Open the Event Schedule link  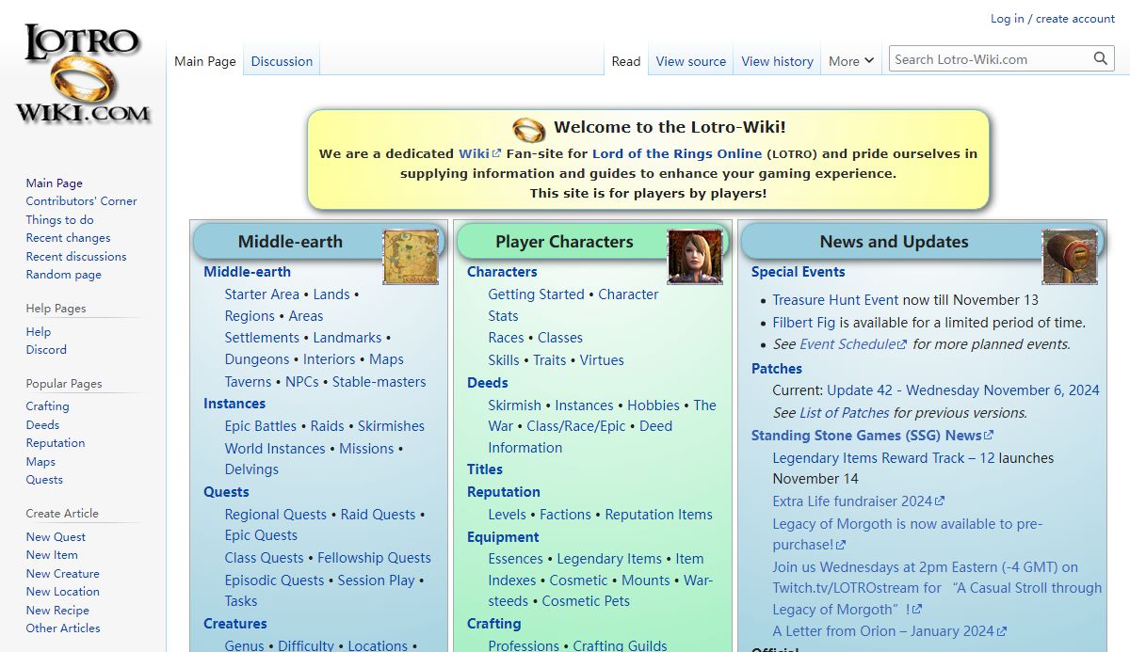pos(853,344)
